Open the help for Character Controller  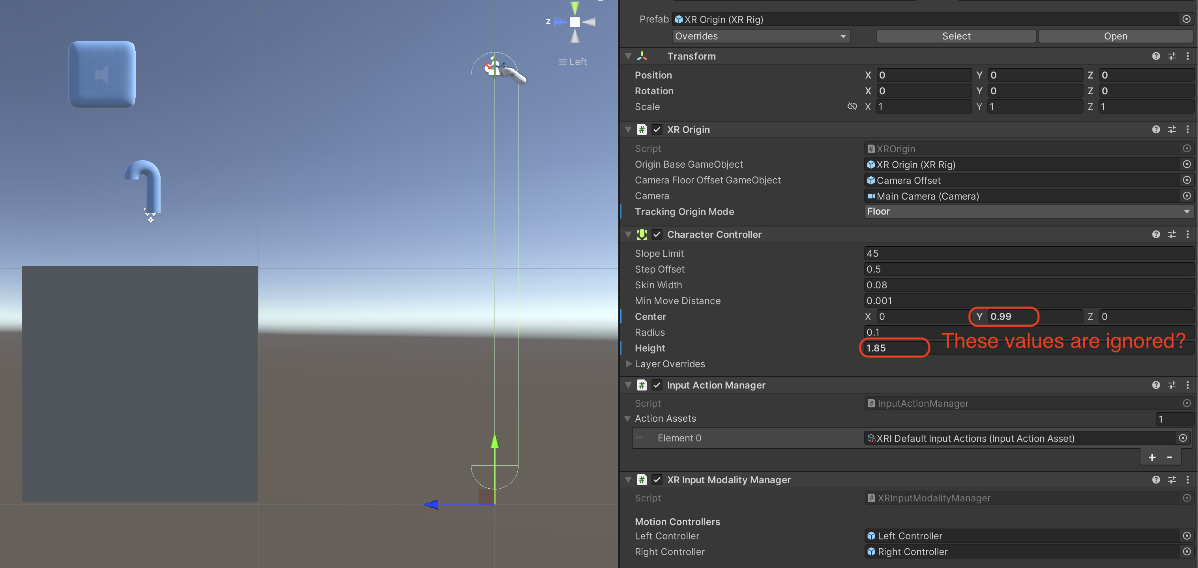[1156, 234]
